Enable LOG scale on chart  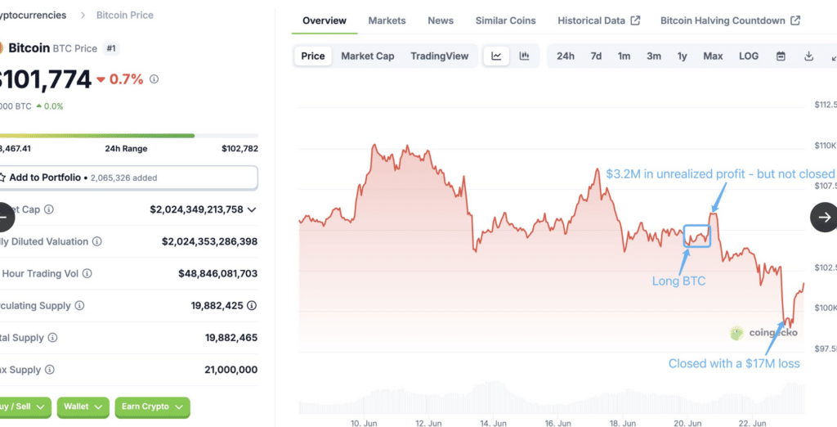pos(749,56)
